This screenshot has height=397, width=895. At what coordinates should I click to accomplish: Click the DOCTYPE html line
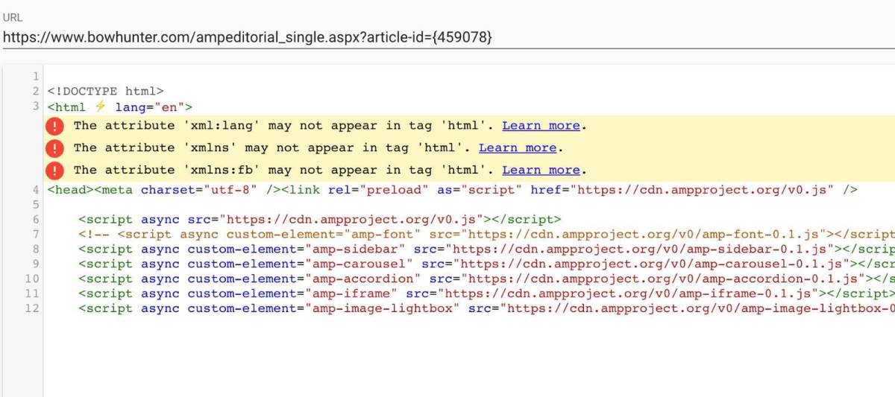[105, 92]
